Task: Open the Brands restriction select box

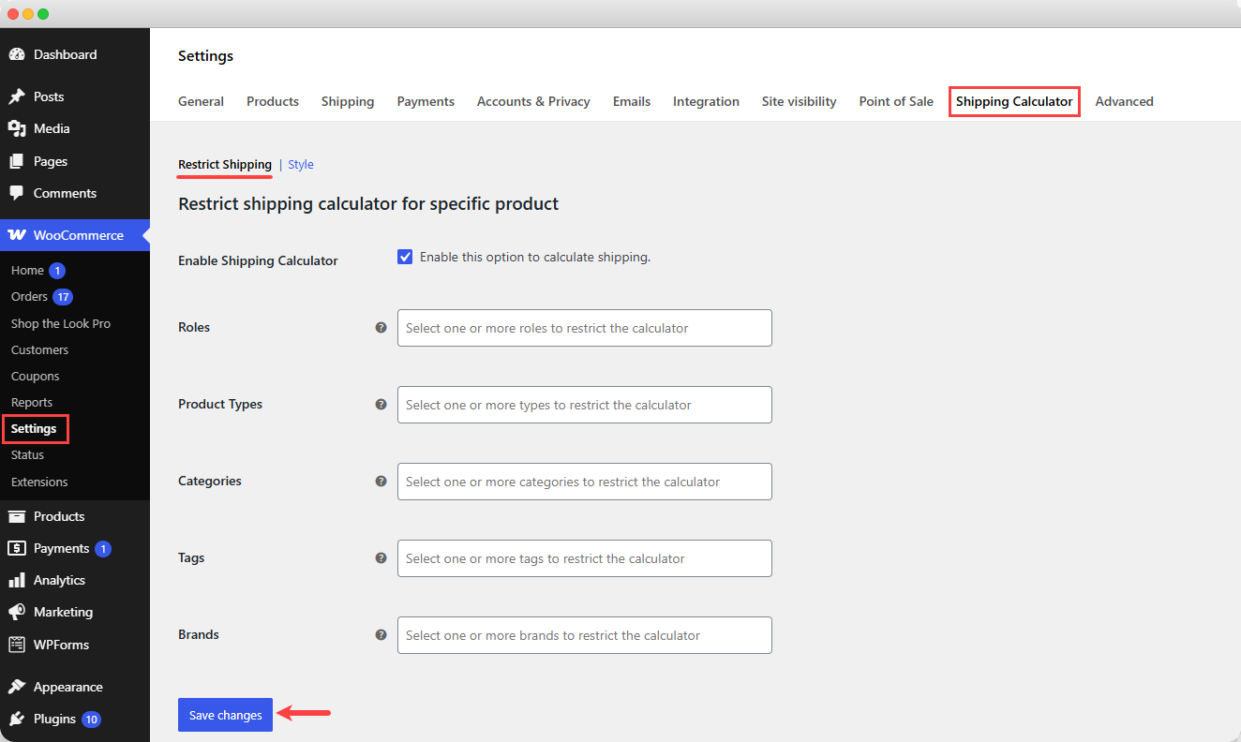Action: (x=585, y=635)
